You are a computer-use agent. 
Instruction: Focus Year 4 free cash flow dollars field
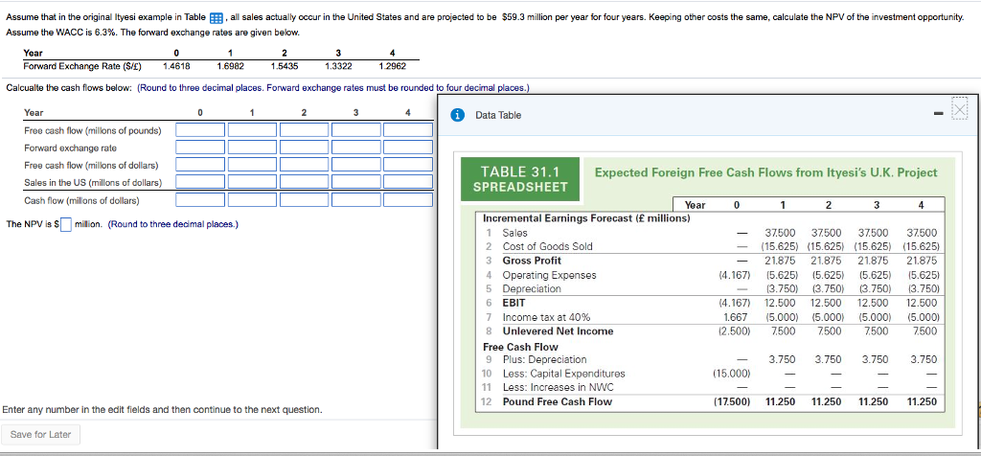pyautogui.click(x=408, y=165)
